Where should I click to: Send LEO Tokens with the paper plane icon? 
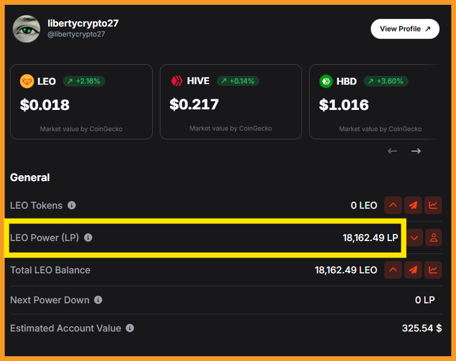tap(413, 205)
